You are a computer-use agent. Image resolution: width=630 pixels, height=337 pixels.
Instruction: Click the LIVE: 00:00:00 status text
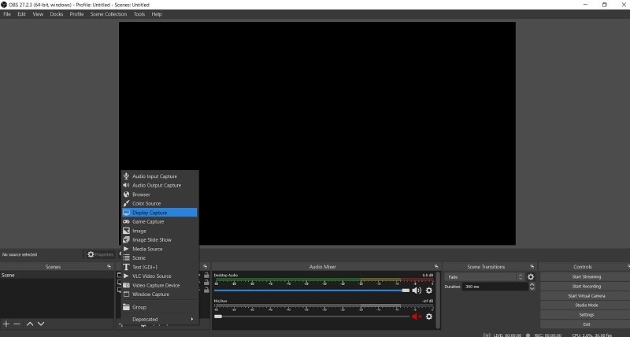[x=506, y=335]
